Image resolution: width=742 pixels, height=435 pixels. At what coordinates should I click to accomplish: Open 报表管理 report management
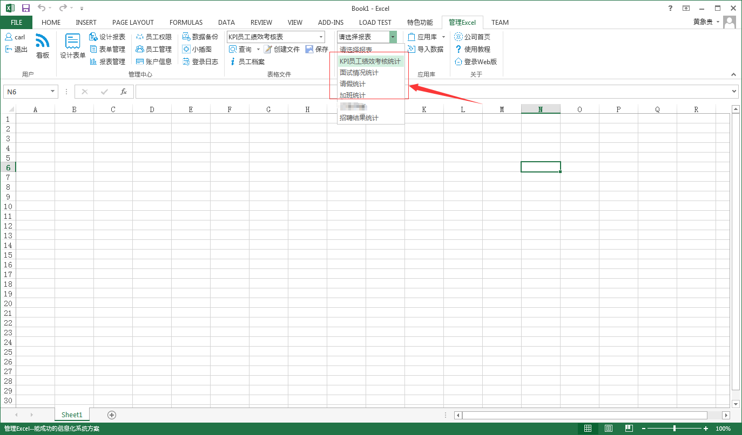tap(107, 61)
